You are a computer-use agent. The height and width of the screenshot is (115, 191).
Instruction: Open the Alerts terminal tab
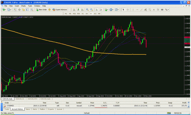(x=35, y=109)
